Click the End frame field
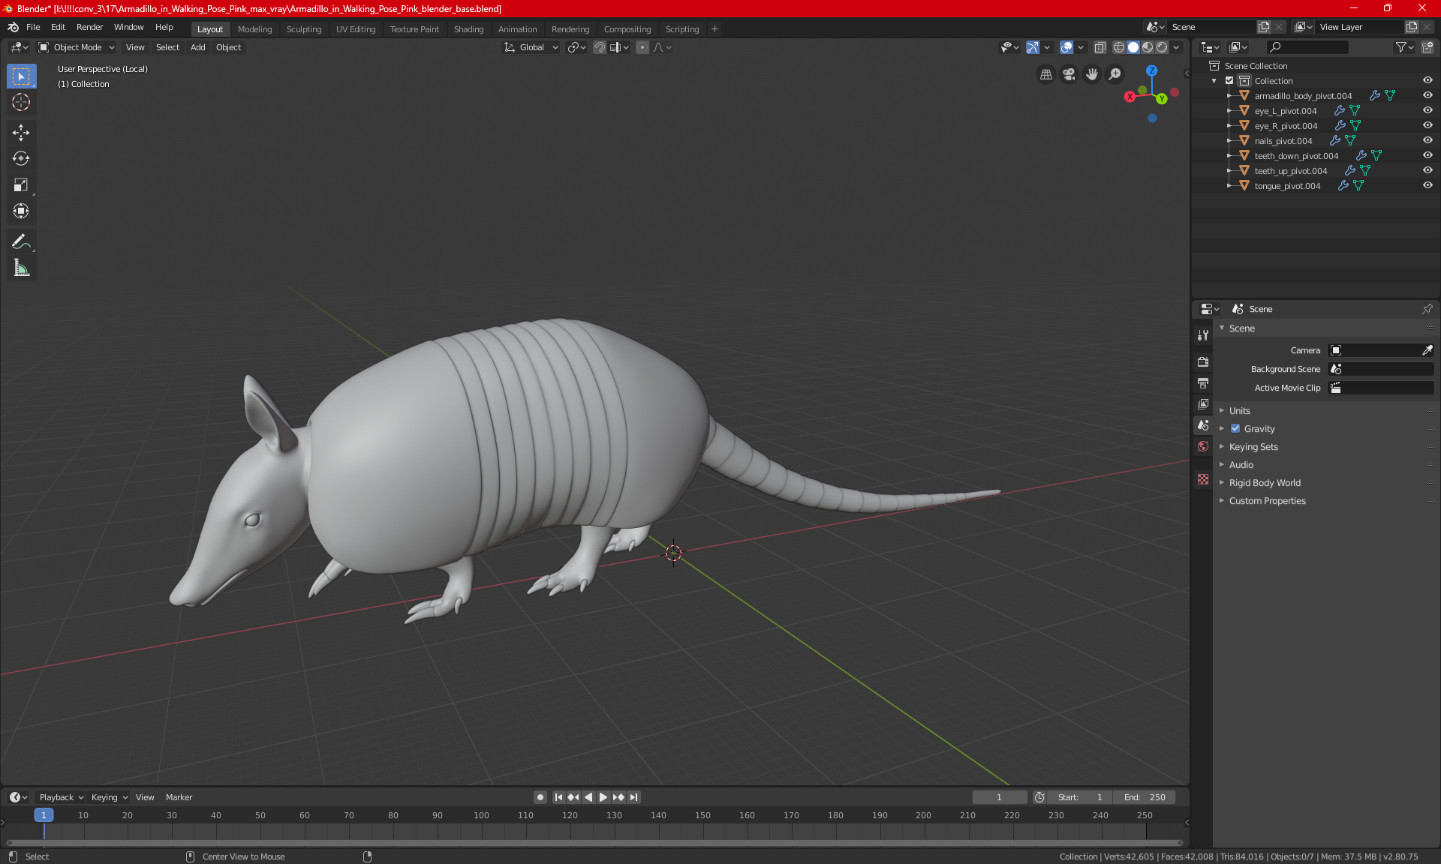Image resolution: width=1441 pixels, height=864 pixels. point(1145,797)
